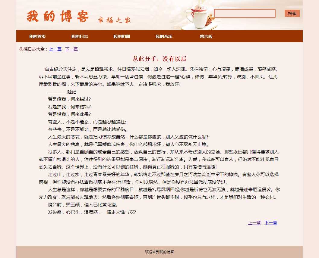
Task: Click the 伤感日志大全 category label
Action: [x=33, y=49]
